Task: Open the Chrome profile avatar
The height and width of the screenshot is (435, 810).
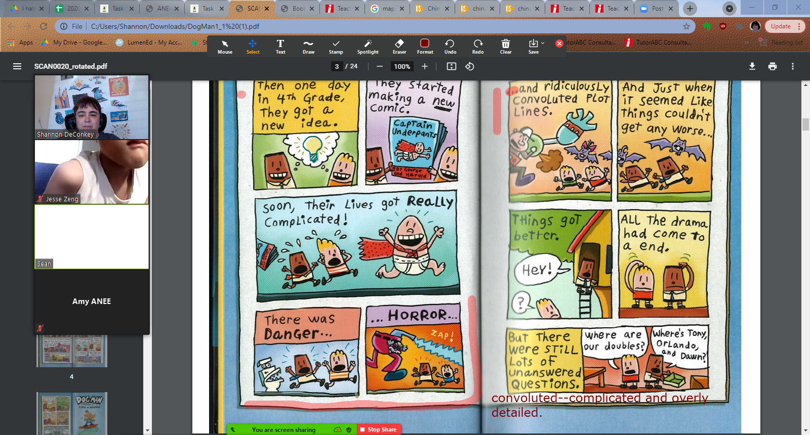Action: (x=755, y=26)
